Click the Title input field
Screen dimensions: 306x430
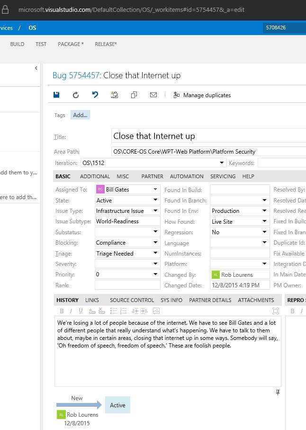tap(208, 136)
